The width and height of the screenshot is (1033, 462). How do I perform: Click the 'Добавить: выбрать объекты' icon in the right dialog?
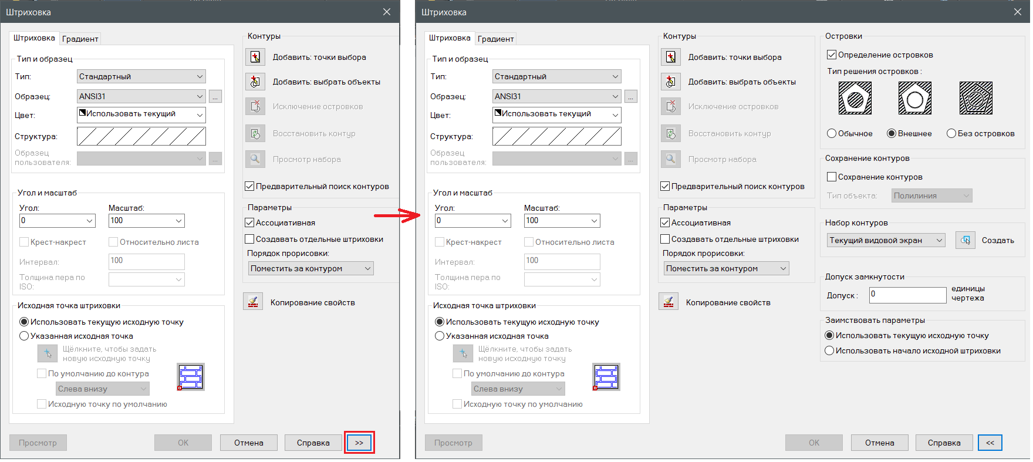tap(671, 82)
